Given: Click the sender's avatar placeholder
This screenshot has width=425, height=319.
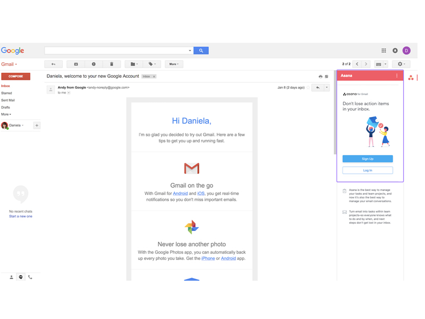Looking at the screenshot, I should coord(50,89).
